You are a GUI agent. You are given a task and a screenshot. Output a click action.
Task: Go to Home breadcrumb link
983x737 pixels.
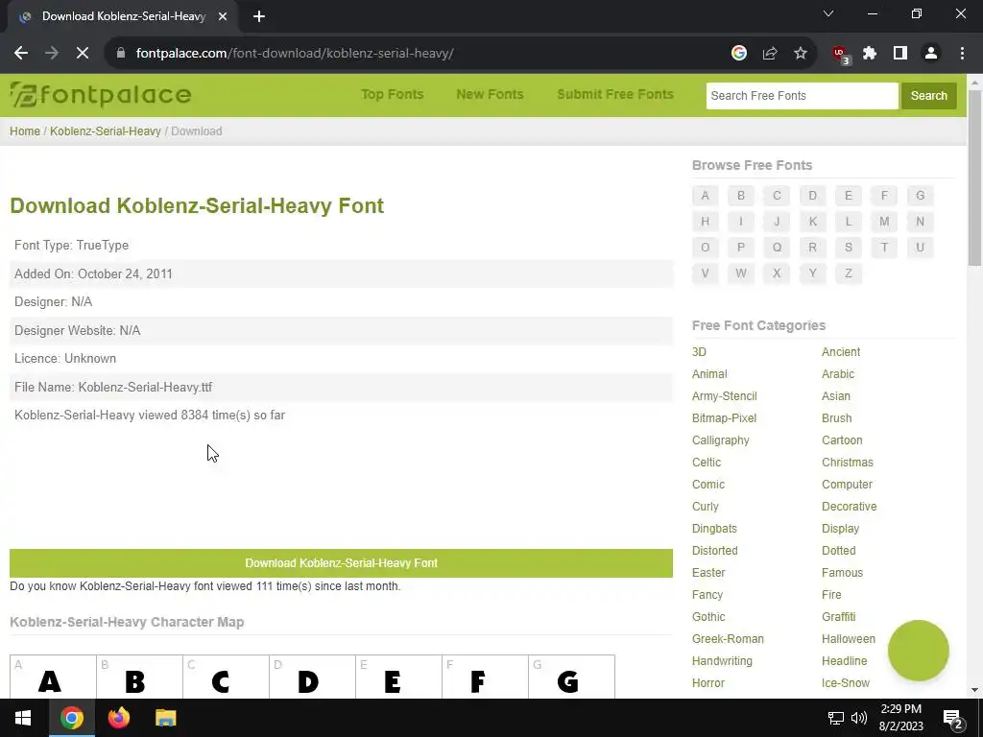[25, 131]
